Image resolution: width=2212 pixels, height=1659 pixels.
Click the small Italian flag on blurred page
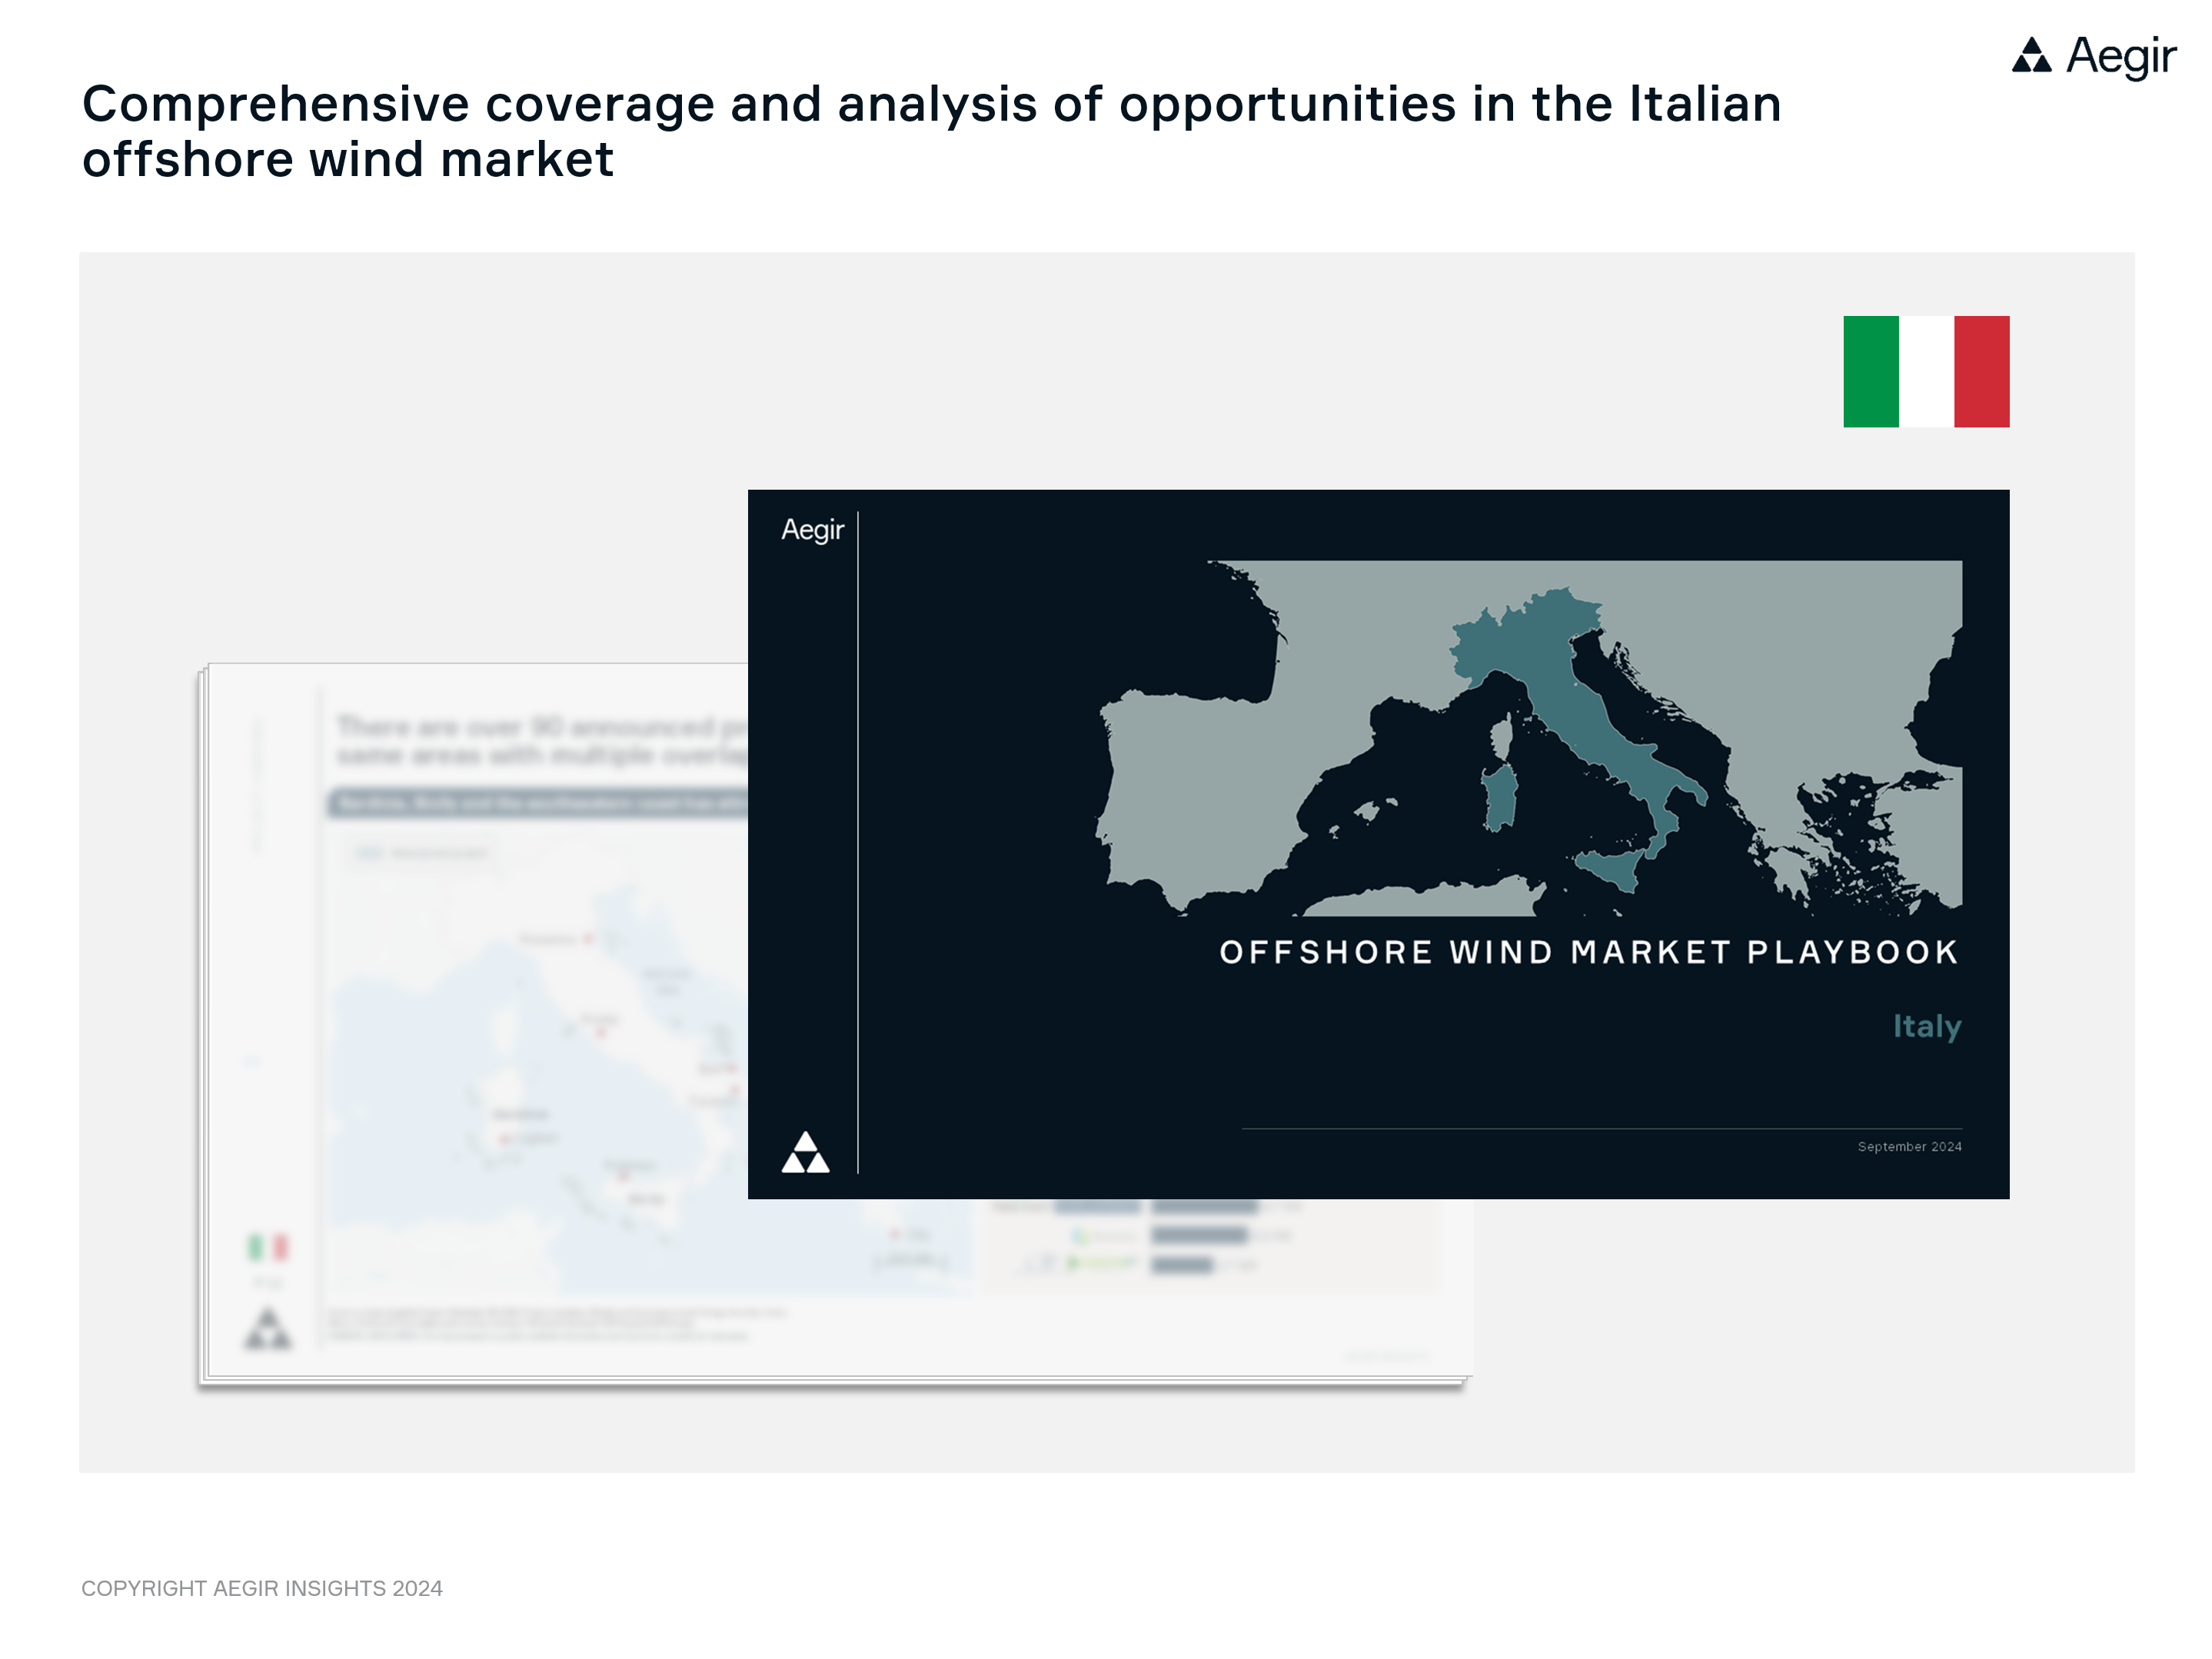coord(268,1247)
